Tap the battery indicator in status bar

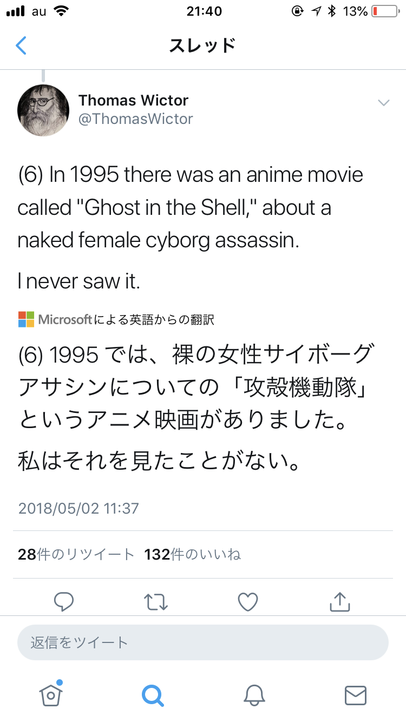[x=384, y=11]
